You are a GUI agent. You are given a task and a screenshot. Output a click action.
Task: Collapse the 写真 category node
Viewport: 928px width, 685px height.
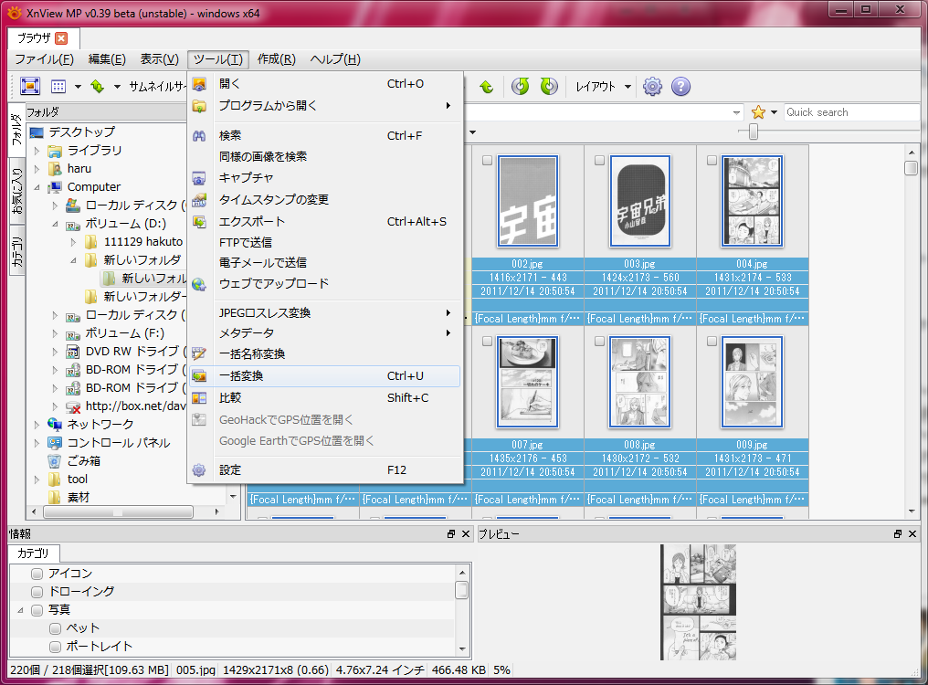(x=21, y=610)
